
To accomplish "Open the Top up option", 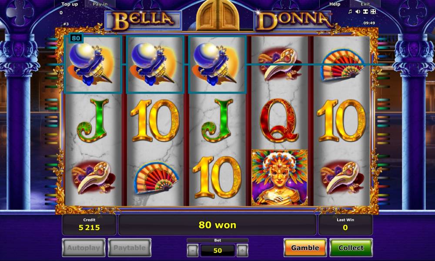I will click(70, 4).
